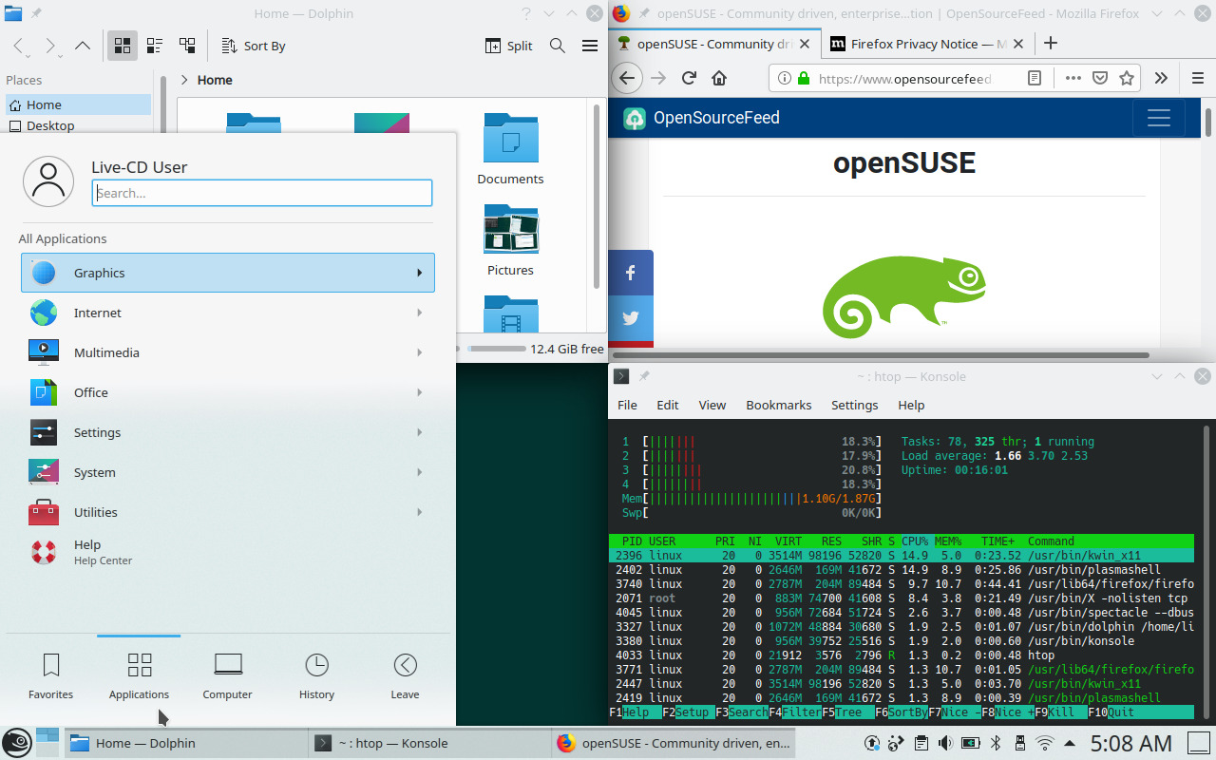This screenshot has width=1216, height=760.
Task: Open Konsole File menu
Action: coord(627,405)
